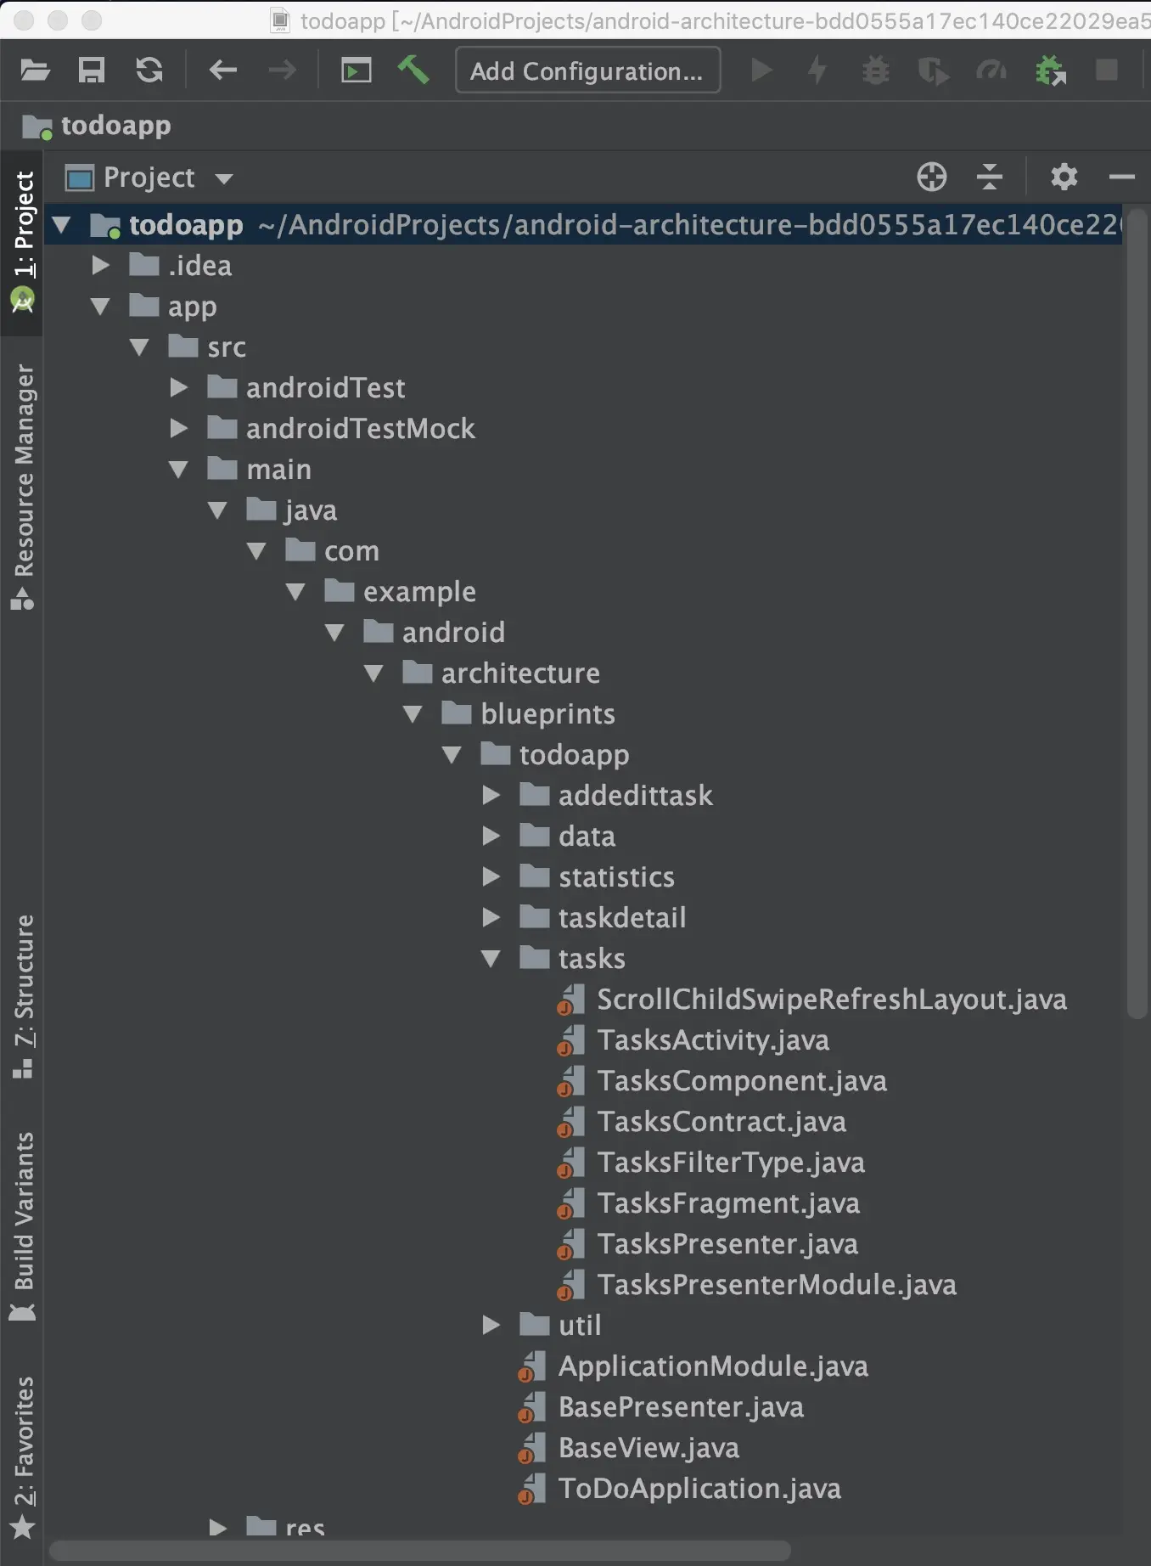The height and width of the screenshot is (1566, 1151).
Task: Click the horizontal scrollbar of Project tree
Action: [420, 1551]
